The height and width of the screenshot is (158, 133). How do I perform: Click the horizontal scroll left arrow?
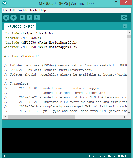[6, 117]
